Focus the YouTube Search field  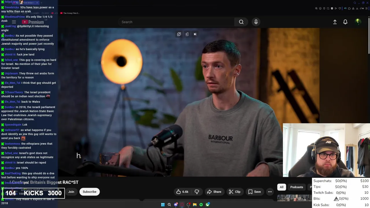[x=176, y=22]
